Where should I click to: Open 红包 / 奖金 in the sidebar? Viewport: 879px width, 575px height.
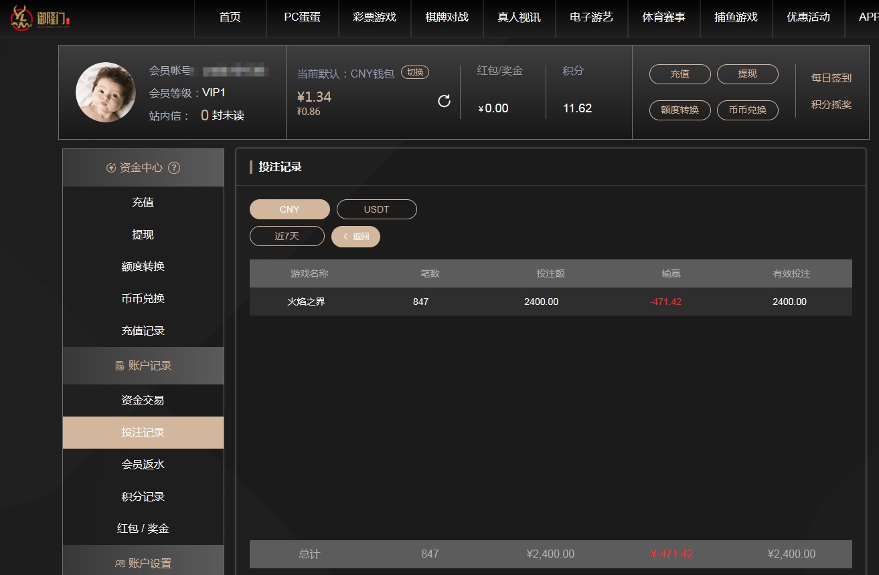[143, 528]
